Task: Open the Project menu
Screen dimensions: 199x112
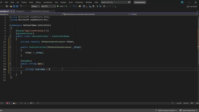Action: tap(24, 2)
